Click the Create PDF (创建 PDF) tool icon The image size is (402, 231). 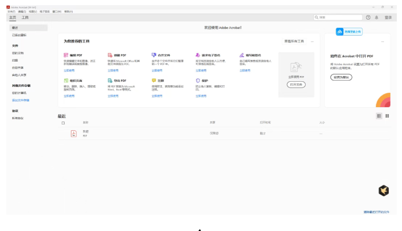click(x=110, y=55)
